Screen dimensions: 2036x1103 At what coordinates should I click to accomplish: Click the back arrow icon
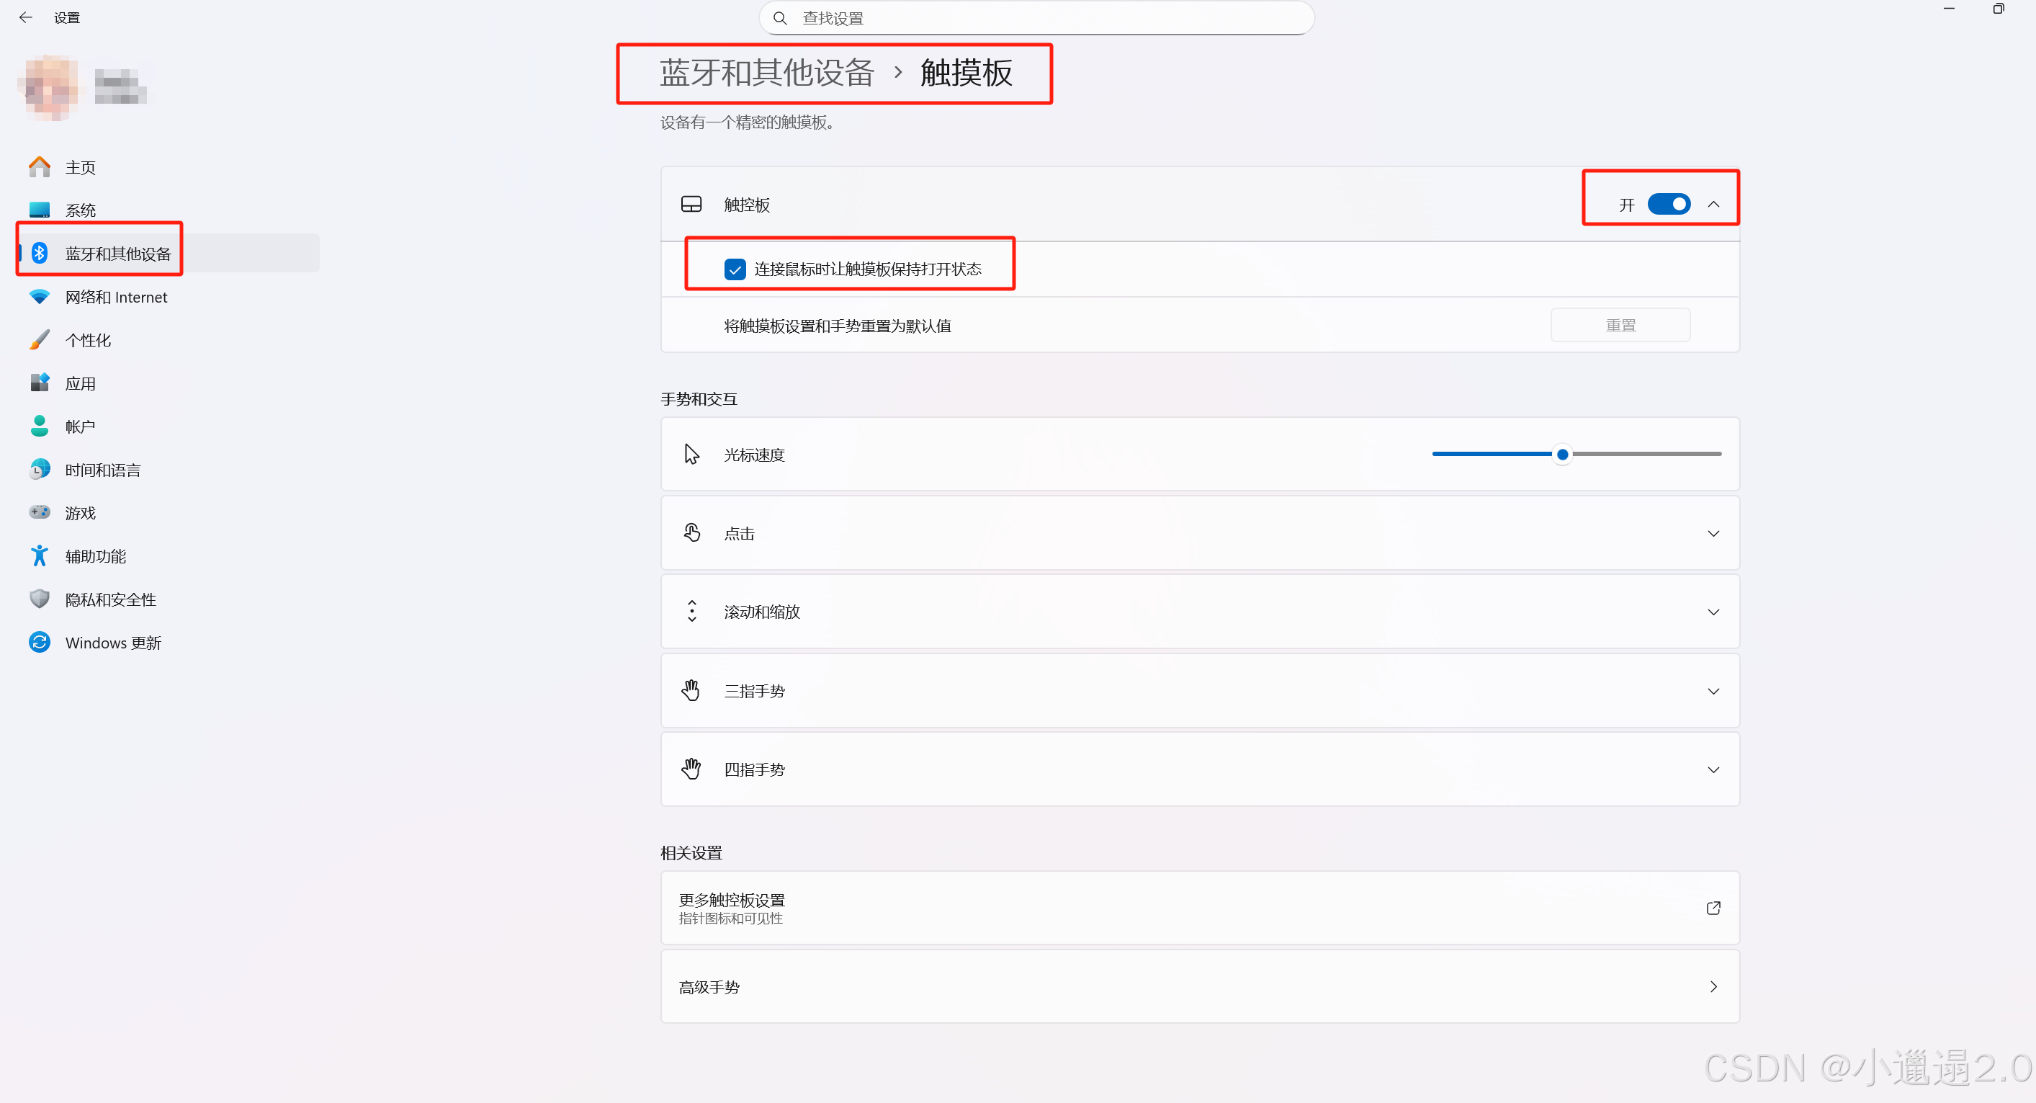tap(26, 17)
